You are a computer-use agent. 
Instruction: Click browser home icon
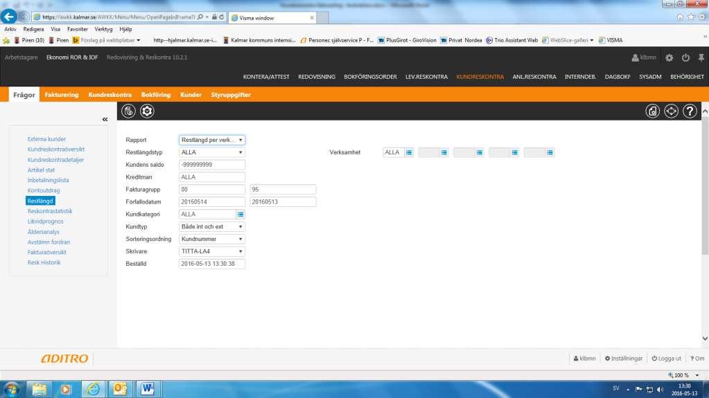point(680,17)
